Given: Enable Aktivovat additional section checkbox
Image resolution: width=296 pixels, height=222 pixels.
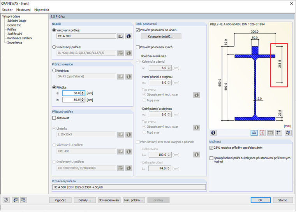Looking at the screenshot, I should 54,118.
